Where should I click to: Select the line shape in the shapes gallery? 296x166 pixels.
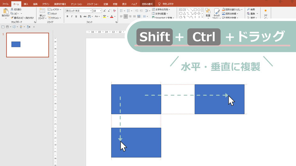(x=188, y=10)
